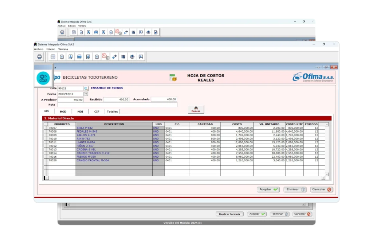
Task: Open the Archivo menu in the back window
Action: pyautogui.click(x=61, y=26)
